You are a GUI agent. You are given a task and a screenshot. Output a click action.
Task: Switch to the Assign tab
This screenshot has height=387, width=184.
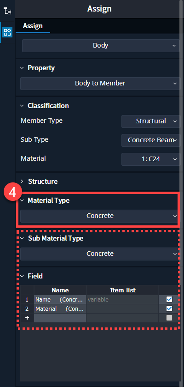[x=33, y=26]
